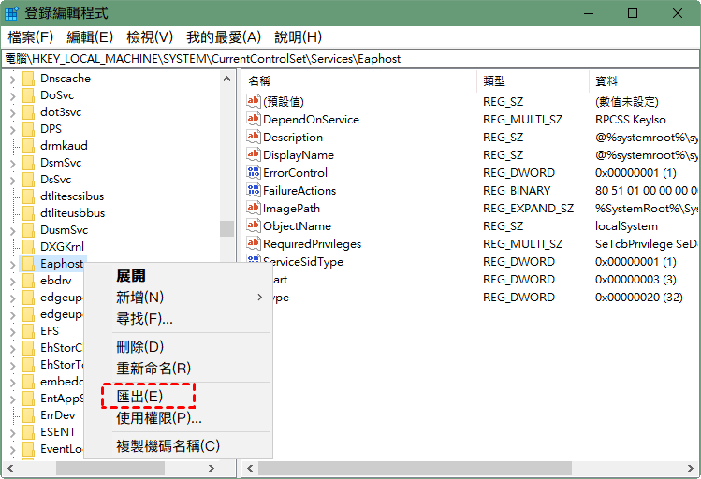
Task: Choose 展開 in the context menu
Action: [178, 276]
